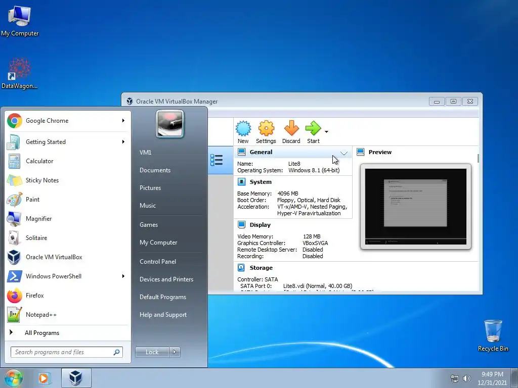Click the New virtual machine icon
Image resolution: width=518 pixels, height=388 pixels.
click(243, 128)
